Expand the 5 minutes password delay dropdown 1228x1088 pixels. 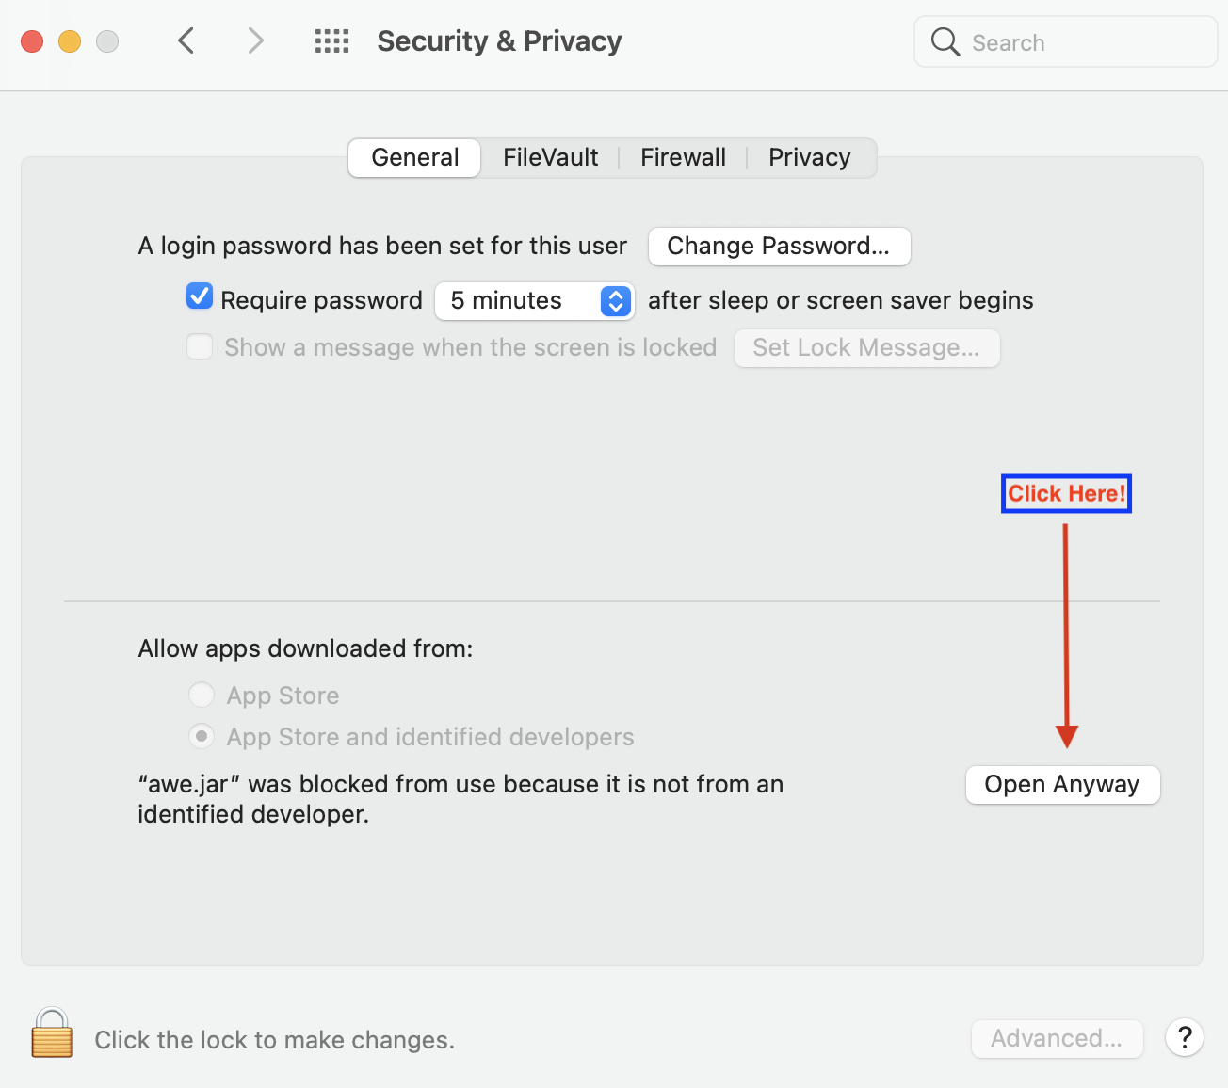tap(535, 301)
